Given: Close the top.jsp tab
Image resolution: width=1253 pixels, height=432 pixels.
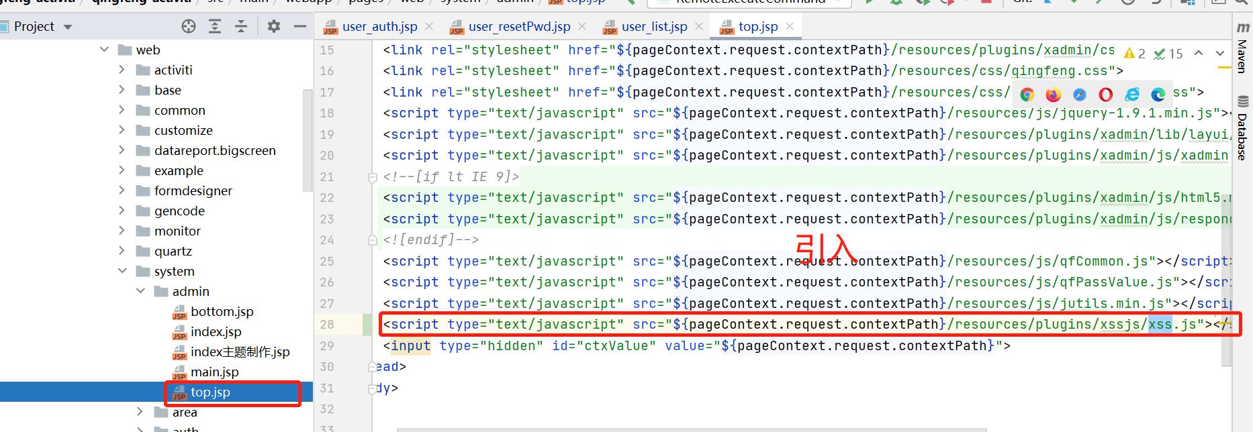Looking at the screenshot, I should [x=790, y=26].
